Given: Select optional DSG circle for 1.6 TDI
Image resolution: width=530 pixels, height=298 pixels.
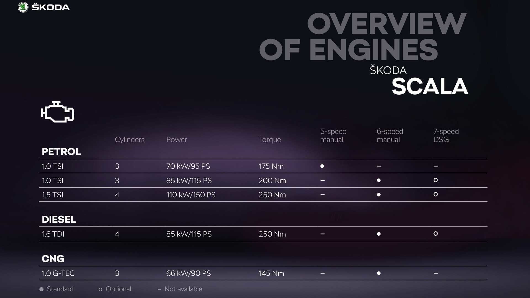Looking at the screenshot, I should [x=436, y=233].
